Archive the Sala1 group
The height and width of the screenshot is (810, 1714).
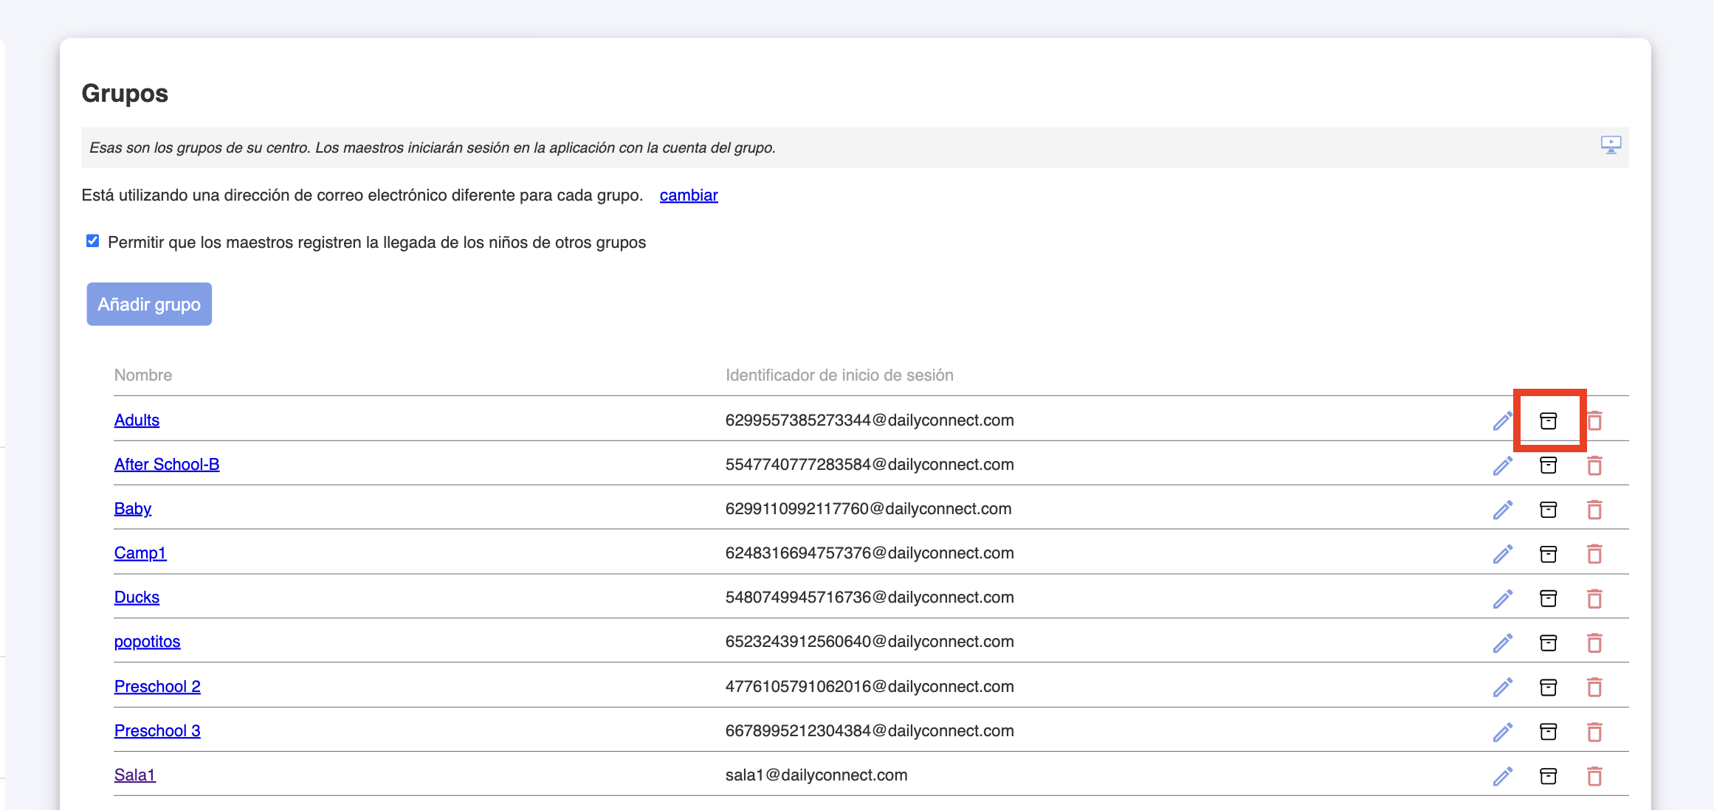[1548, 776]
